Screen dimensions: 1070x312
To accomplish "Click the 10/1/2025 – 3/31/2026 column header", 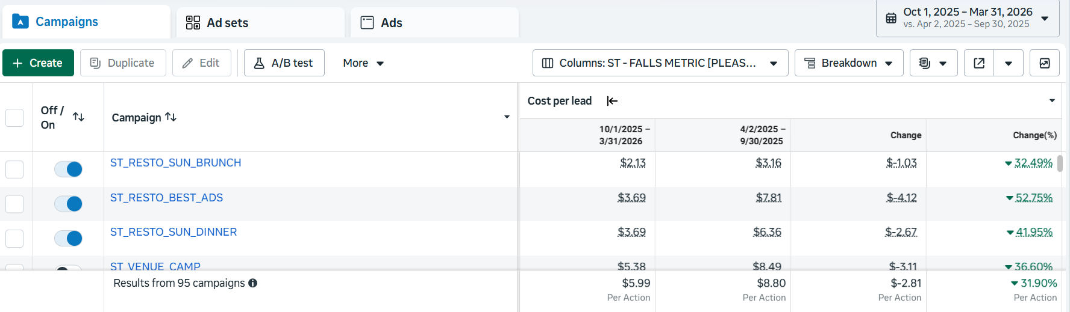I will 624,135.
